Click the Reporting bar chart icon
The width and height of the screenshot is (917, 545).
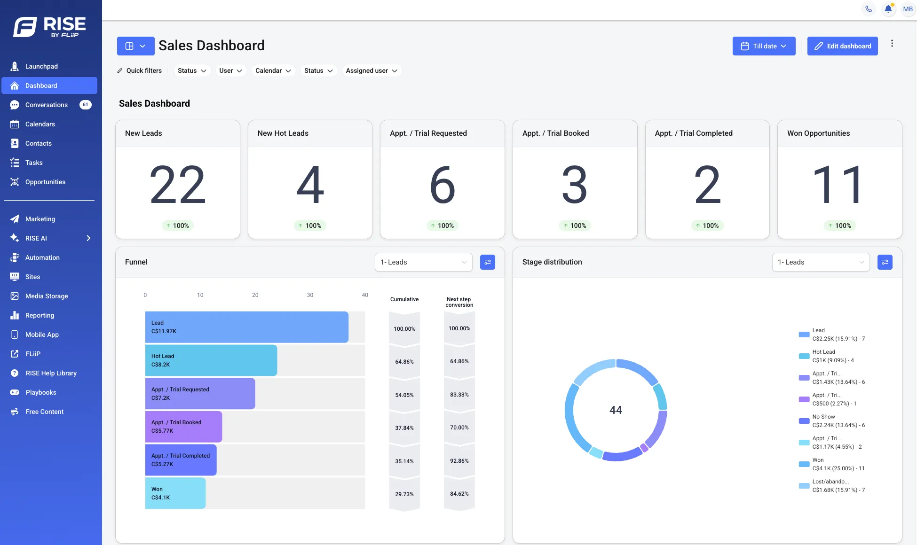click(15, 315)
